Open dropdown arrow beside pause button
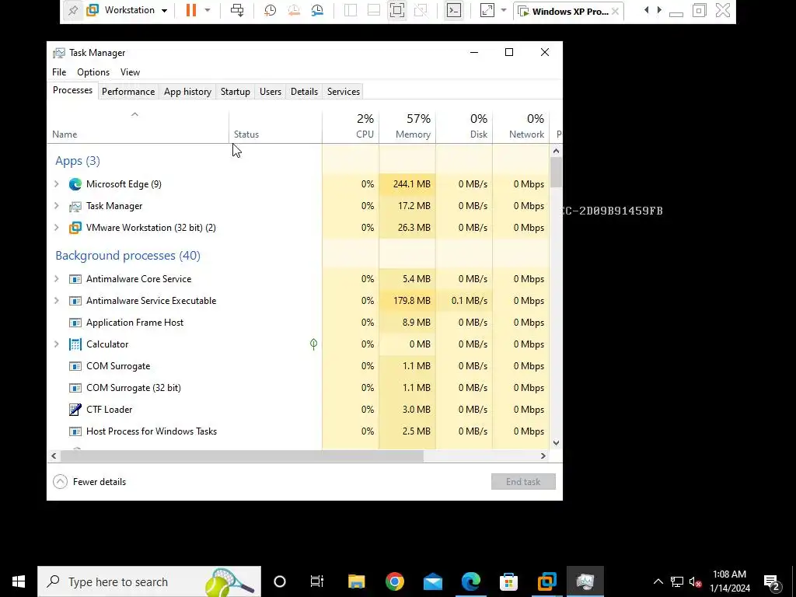Screen dimensions: 796x597 pyautogui.click(x=207, y=10)
